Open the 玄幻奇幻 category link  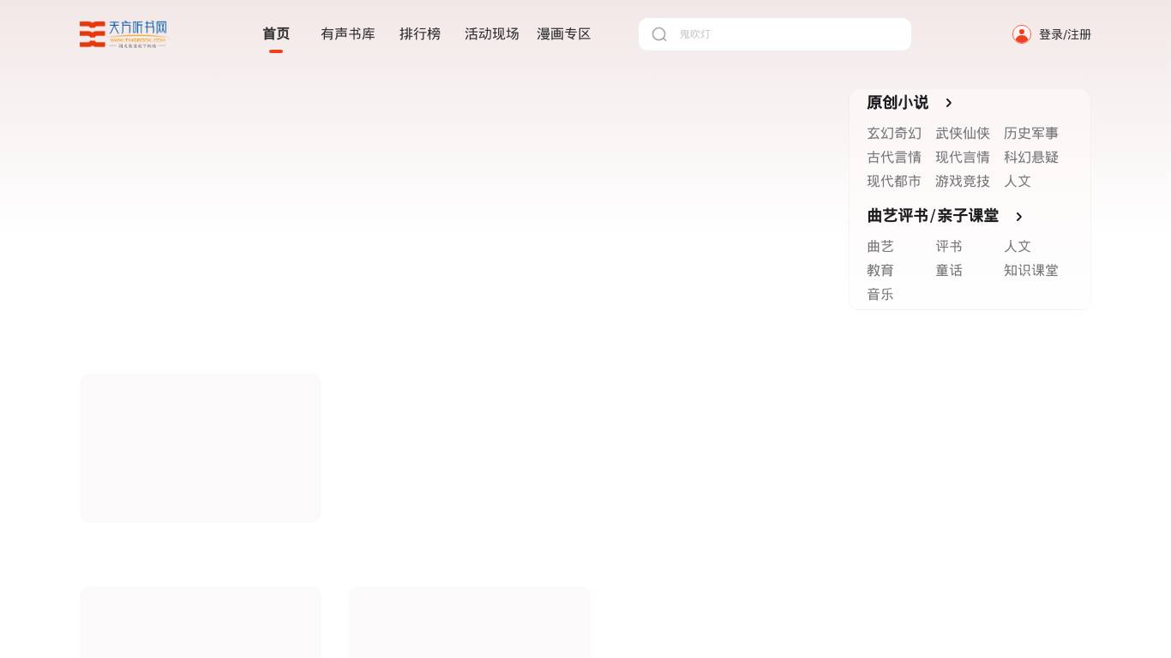click(x=894, y=134)
